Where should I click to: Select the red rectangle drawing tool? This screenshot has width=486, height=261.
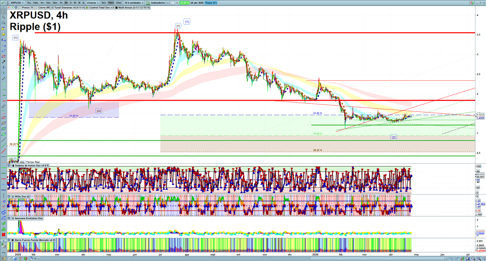(4, 56)
